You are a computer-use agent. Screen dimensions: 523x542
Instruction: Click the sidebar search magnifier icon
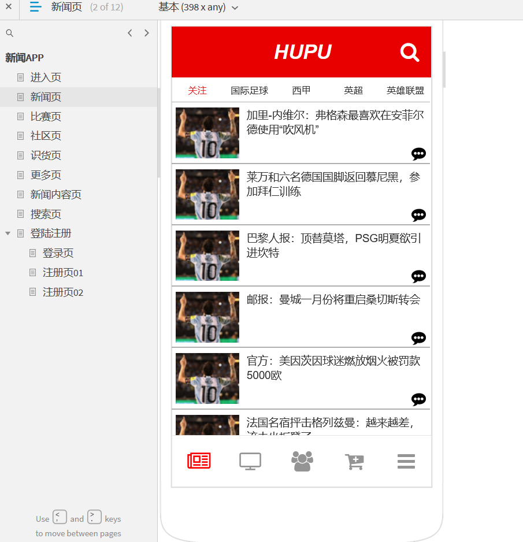tap(10, 33)
